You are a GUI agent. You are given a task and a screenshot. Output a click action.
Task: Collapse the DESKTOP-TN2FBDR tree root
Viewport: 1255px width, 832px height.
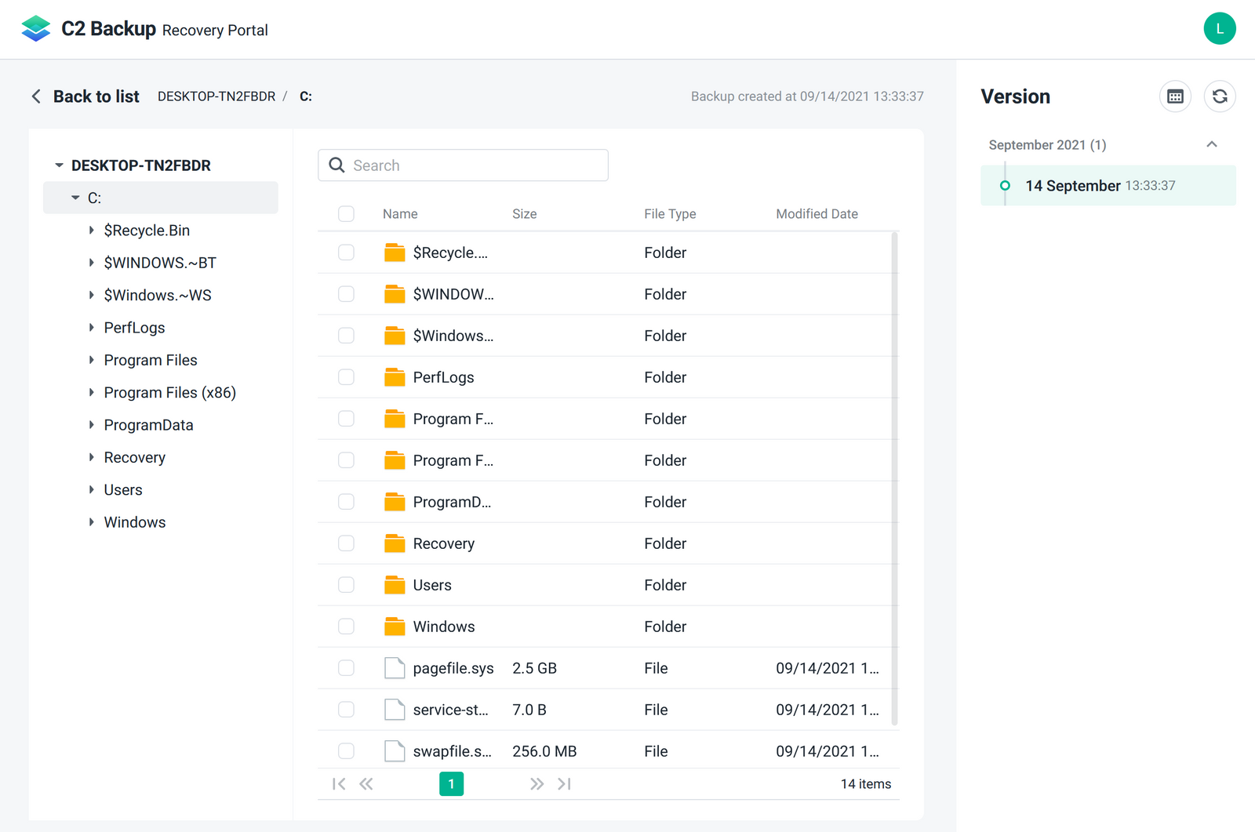point(59,165)
